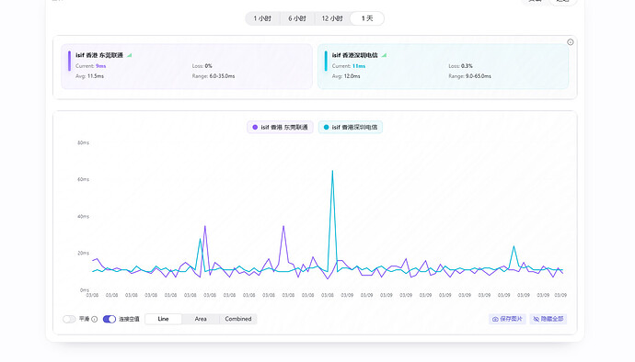This screenshot has width=635, height=362.
Task: Select the 12 小时 time range
Action: pyautogui.click(x=332, y=18)
